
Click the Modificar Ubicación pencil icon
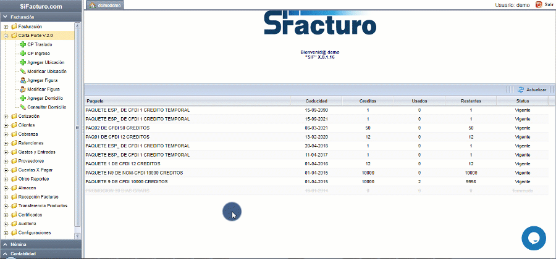point(23,71)
